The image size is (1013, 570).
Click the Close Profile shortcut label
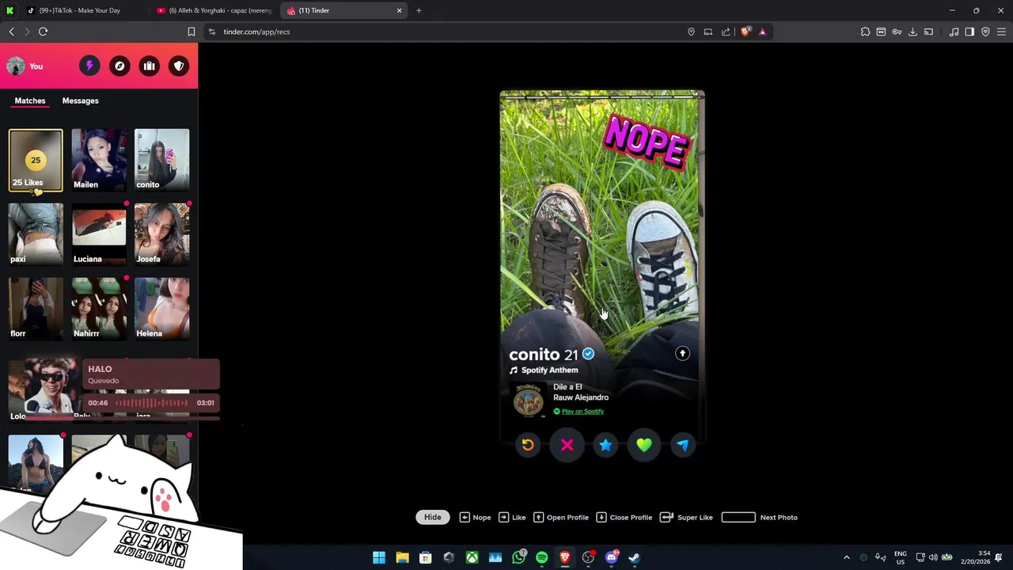click(x=631, y=517)
